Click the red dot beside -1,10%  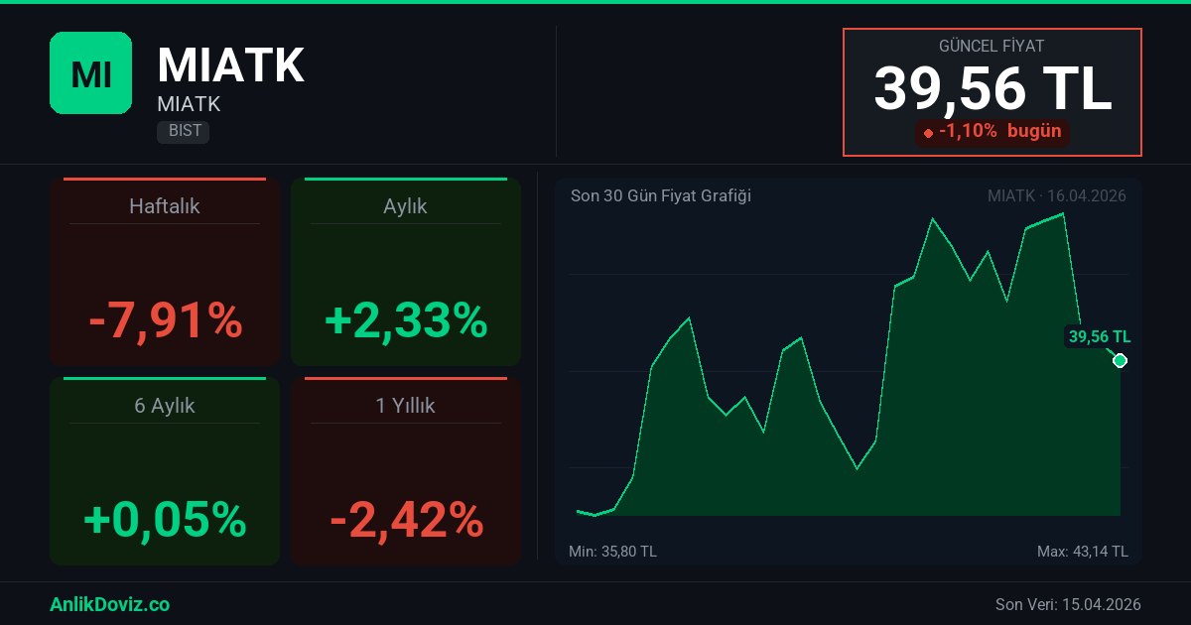[x=928, y=132]
